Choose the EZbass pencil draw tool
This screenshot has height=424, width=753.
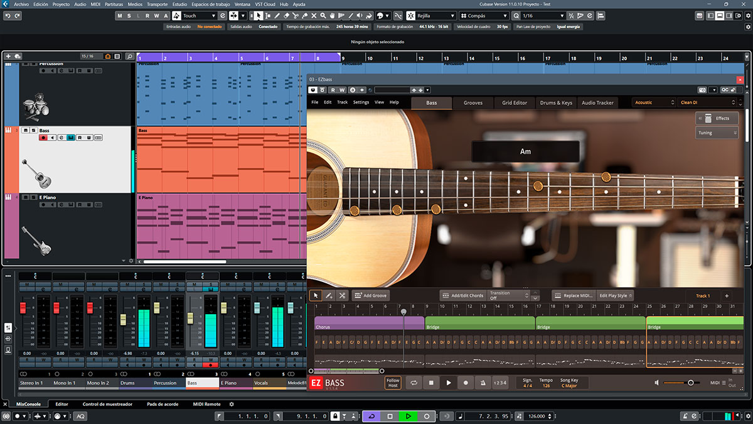click(x=329, y=295)
